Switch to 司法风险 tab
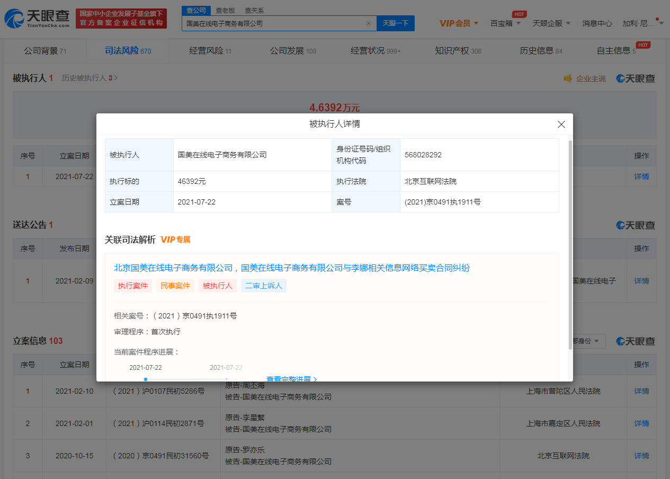The height and width of the screenshot is (479, 670). pos(128,51)
